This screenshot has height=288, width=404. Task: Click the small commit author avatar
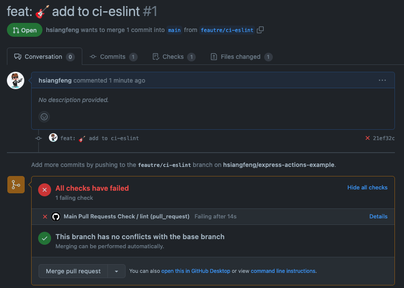point(53,138)
